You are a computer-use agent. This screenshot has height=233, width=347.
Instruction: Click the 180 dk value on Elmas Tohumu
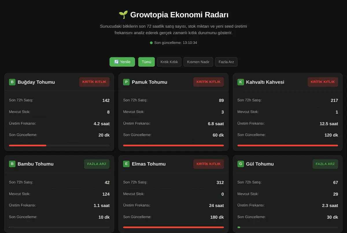[x=217, y=217]
